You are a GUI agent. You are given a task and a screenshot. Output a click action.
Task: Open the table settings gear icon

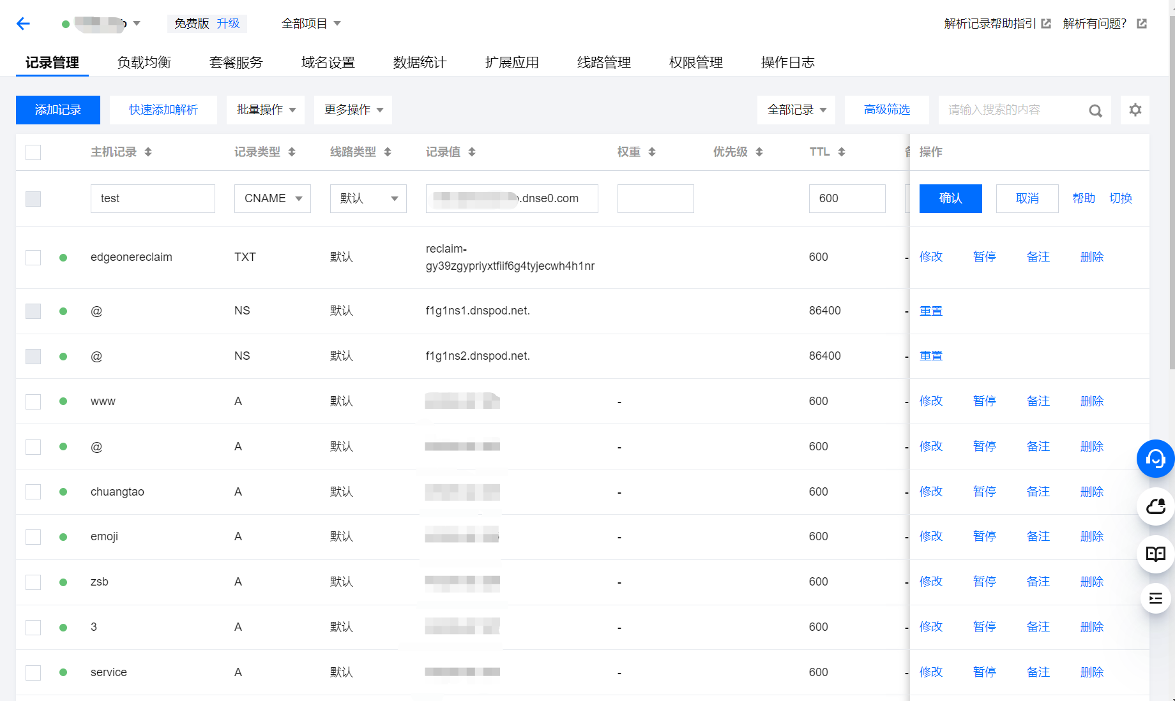[x=1135, y=110]
